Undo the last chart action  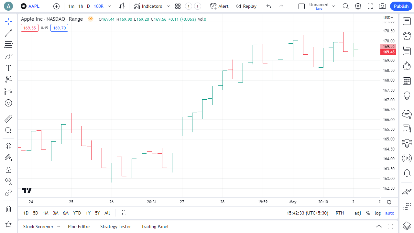click(268, 6)
